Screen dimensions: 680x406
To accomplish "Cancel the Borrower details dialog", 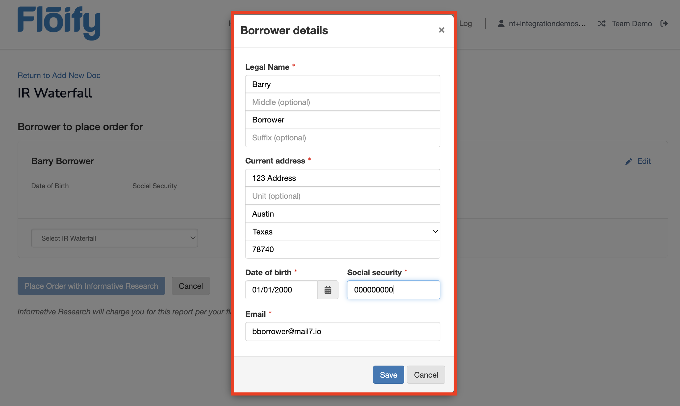I will 426,375.
